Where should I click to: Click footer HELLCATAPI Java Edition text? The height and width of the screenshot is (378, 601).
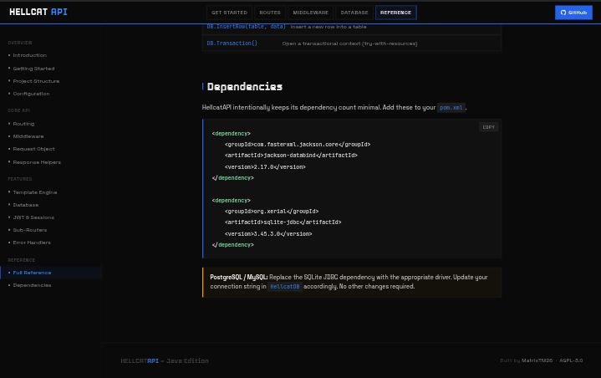coord(165,360)
